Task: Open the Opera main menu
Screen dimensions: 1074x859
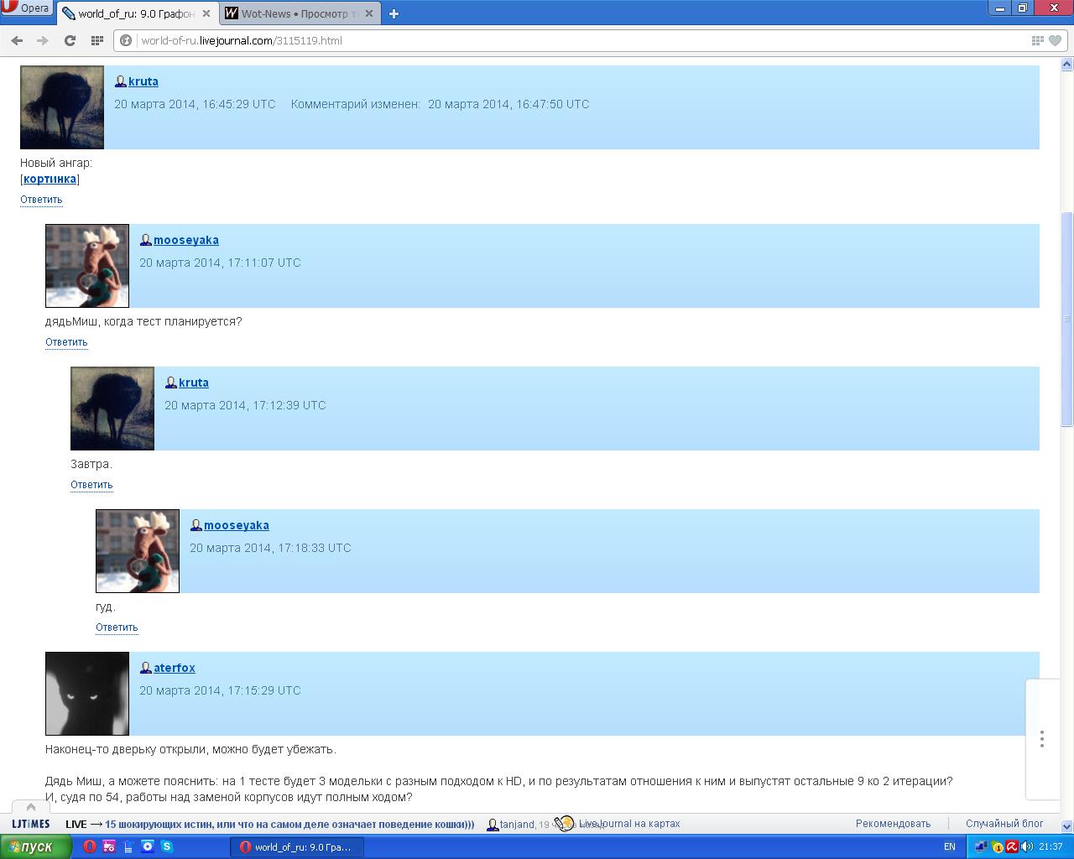Action: pos(27,8)
